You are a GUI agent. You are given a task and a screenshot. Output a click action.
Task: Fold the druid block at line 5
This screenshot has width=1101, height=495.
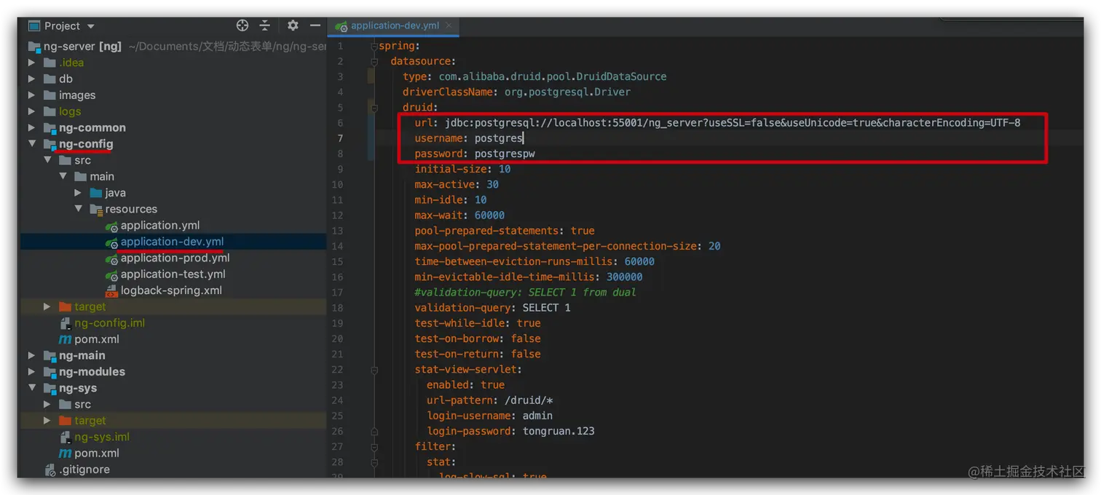click(374, 108)
